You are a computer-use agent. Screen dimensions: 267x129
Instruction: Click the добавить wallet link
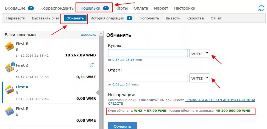coord(88,35)
